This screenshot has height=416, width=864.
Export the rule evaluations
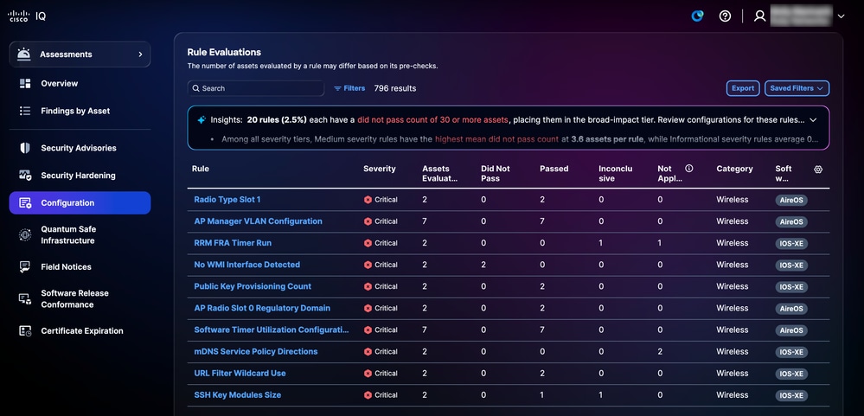(x=743, y=88)
